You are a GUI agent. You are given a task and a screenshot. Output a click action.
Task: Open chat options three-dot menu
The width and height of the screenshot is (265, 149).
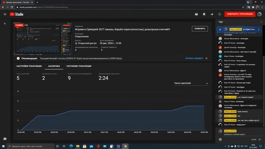tap(261, 22)
